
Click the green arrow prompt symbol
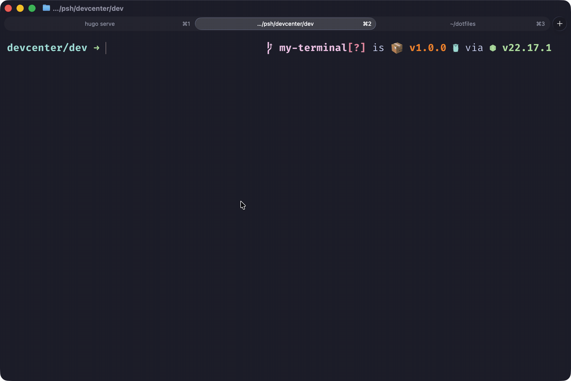[96, 48]
